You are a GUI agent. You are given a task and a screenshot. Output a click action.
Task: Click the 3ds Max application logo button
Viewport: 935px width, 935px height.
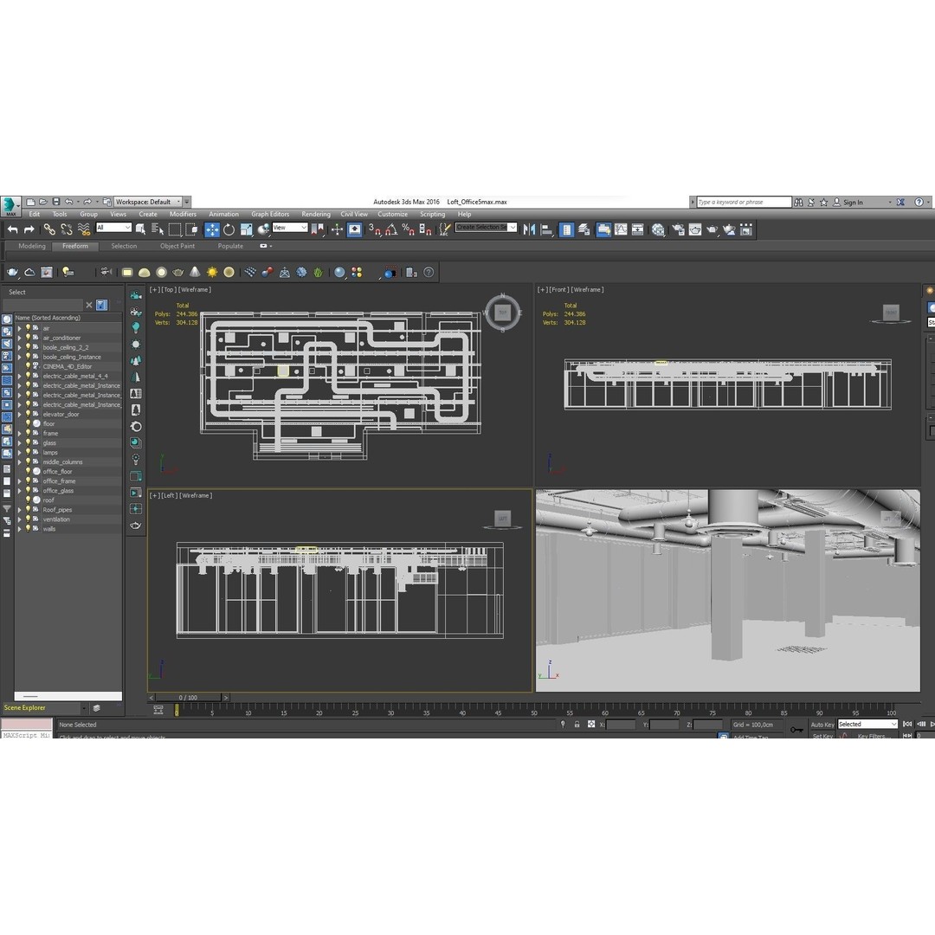click(10, 206)
